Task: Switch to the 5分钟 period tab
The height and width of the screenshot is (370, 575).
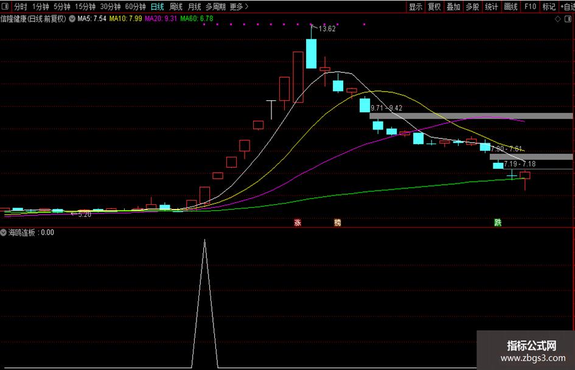Action: (x=61, y=7)
